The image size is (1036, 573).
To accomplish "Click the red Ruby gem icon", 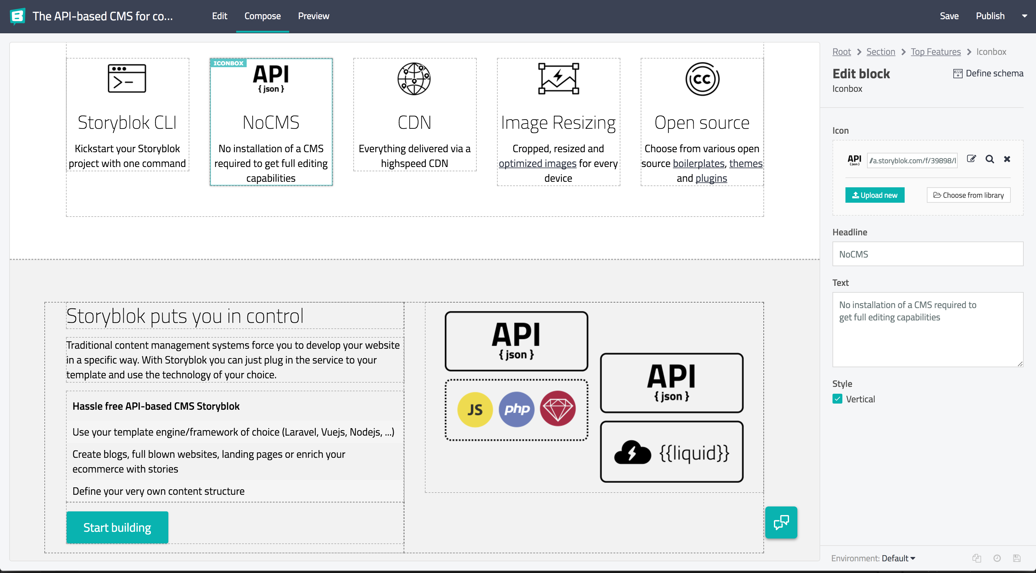I will pyautogui.click(x=557, y=409).
